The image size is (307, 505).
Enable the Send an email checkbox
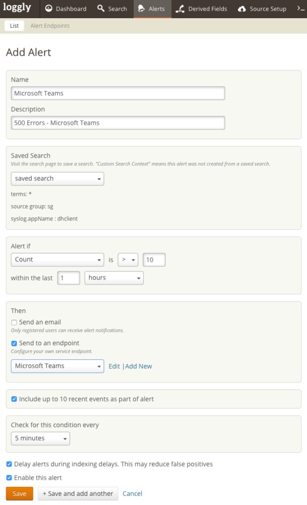pos(14,323)
